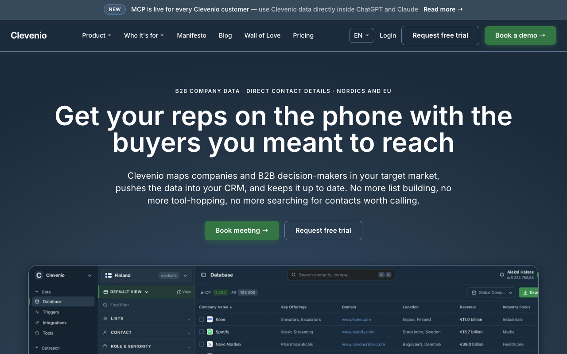Toggle the sidebar panel icon beside Database title
The image size is (567, 354).
[x=204, y=275]
